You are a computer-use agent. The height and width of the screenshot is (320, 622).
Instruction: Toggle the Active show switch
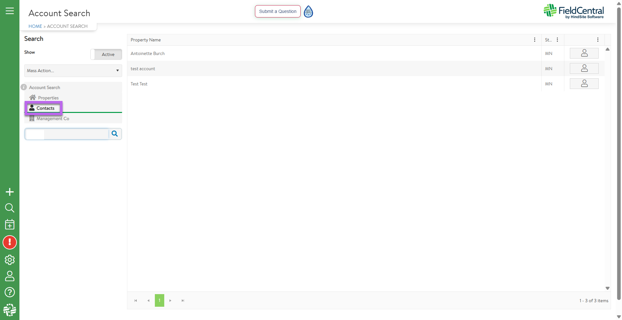click(106, 54)
